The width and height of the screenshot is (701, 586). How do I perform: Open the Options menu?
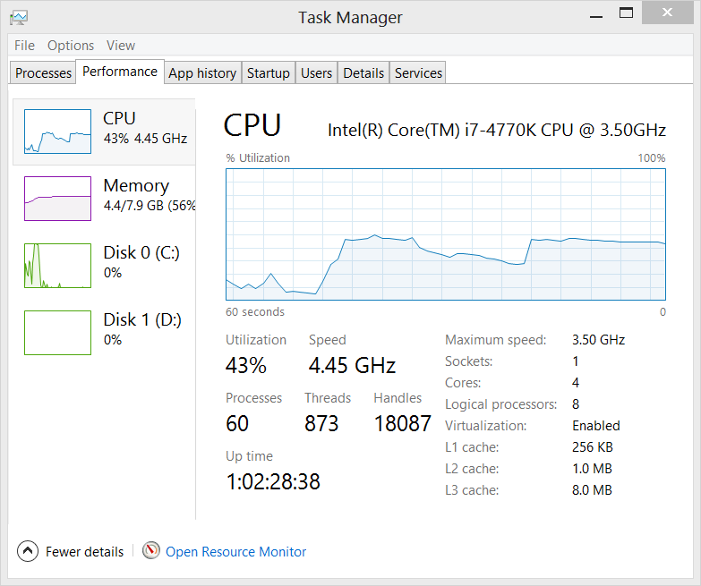click(x=71, y=46)
